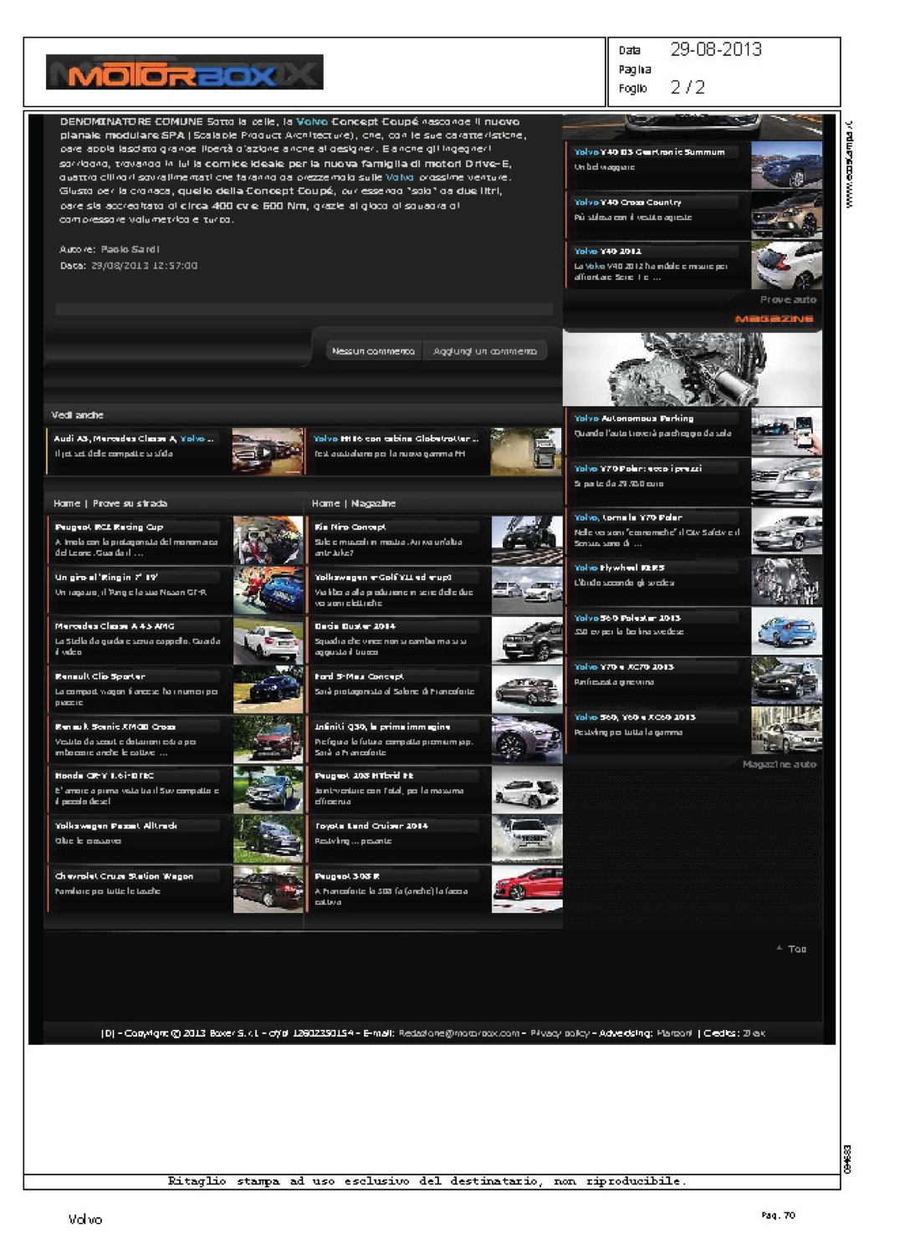Viewport: 905px width, 1254px height.
Task: Open the 'Nessun commento' tab
Action: tap(373, 351)
